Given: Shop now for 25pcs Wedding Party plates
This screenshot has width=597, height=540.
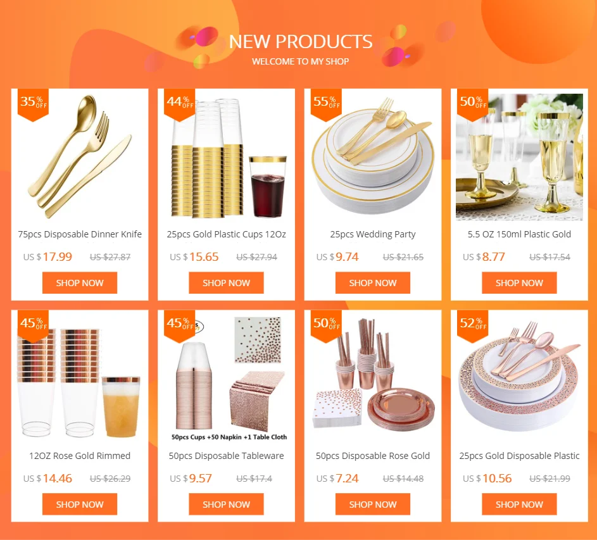Looking at the screenshot, I should (x=373, y=282).
